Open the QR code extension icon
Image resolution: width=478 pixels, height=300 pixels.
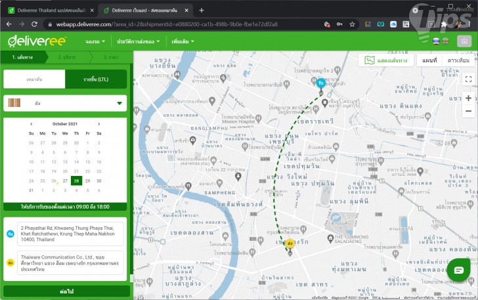pos(406,24)
